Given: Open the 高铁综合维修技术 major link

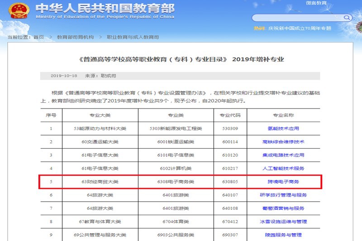Looking at the screenshot, I should point(283,142).
